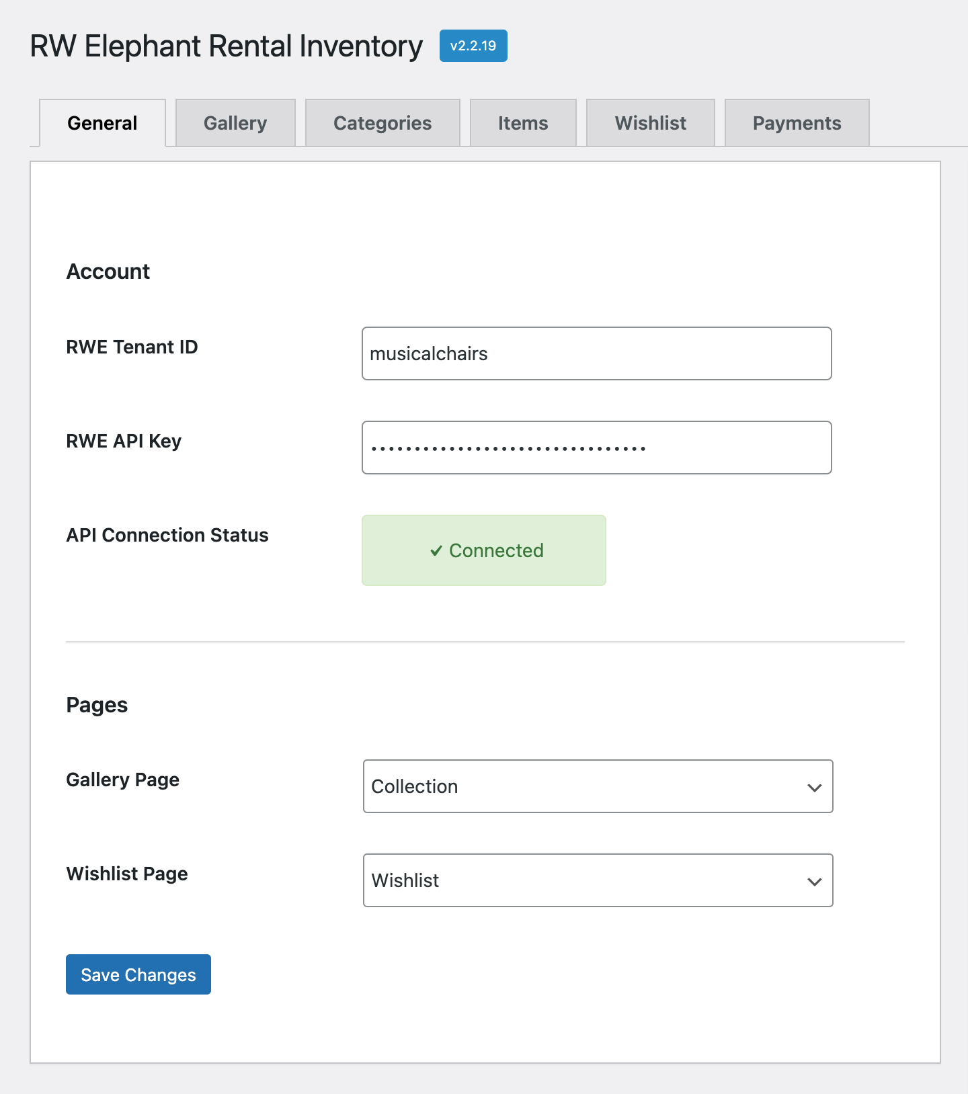Click the RWE Tenant ID label

132,347
